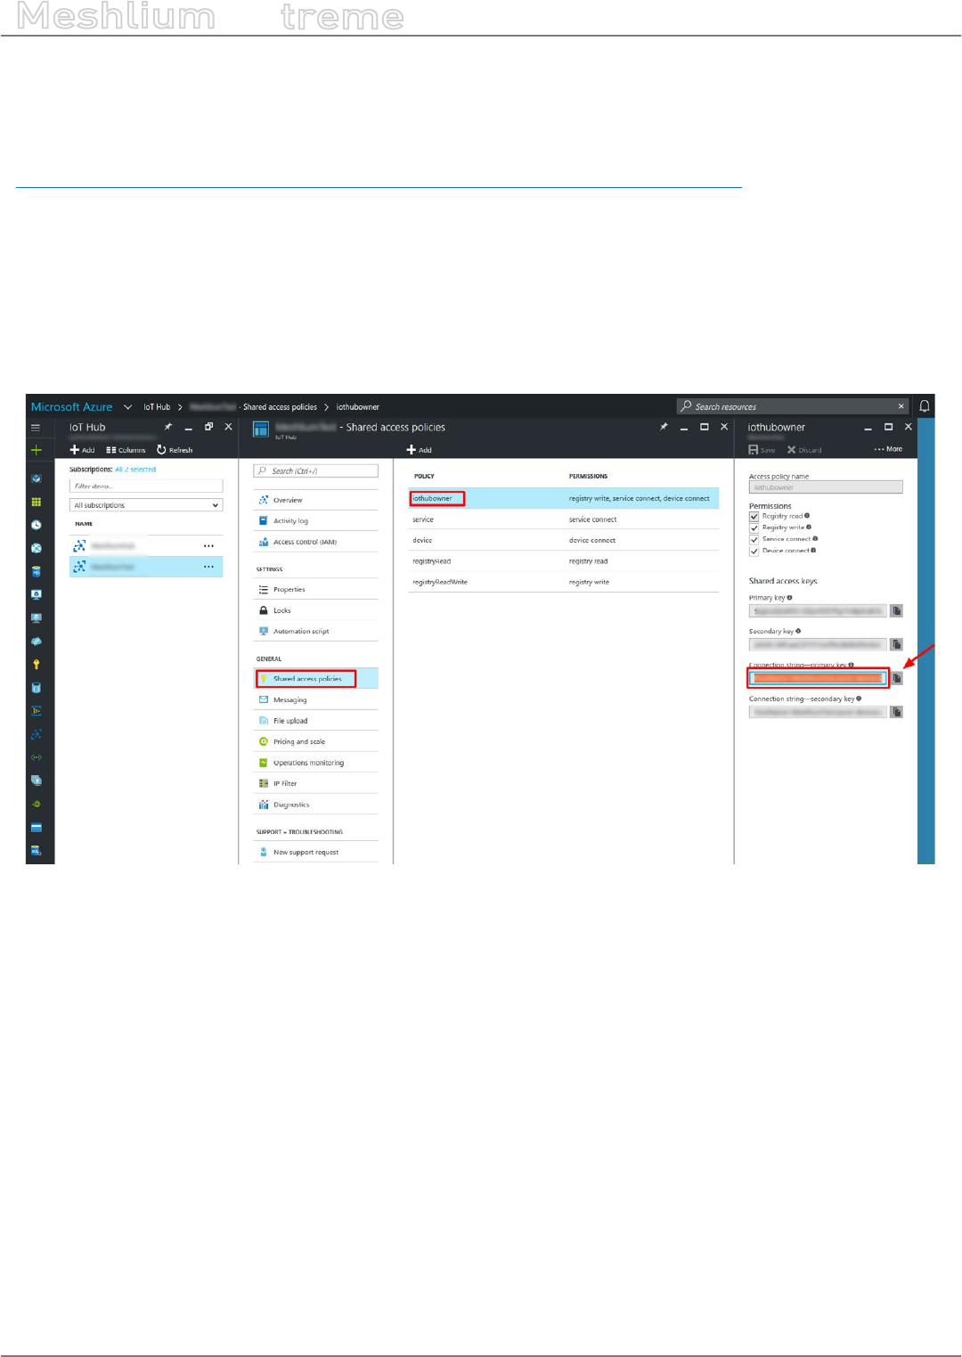Click in the Filter items field

[146, 486]
